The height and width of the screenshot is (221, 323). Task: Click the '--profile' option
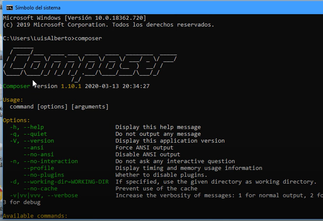pos(39,168)
